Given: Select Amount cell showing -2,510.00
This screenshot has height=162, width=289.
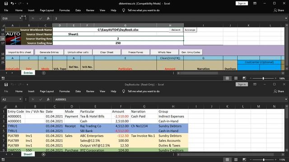Looking at the screenshot, I should point(121,116).
